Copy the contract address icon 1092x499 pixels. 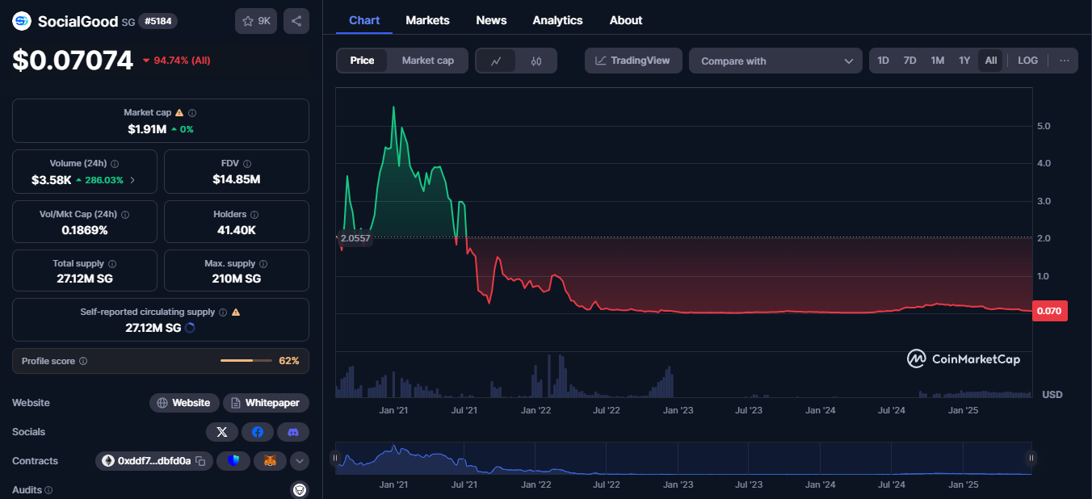200,461
